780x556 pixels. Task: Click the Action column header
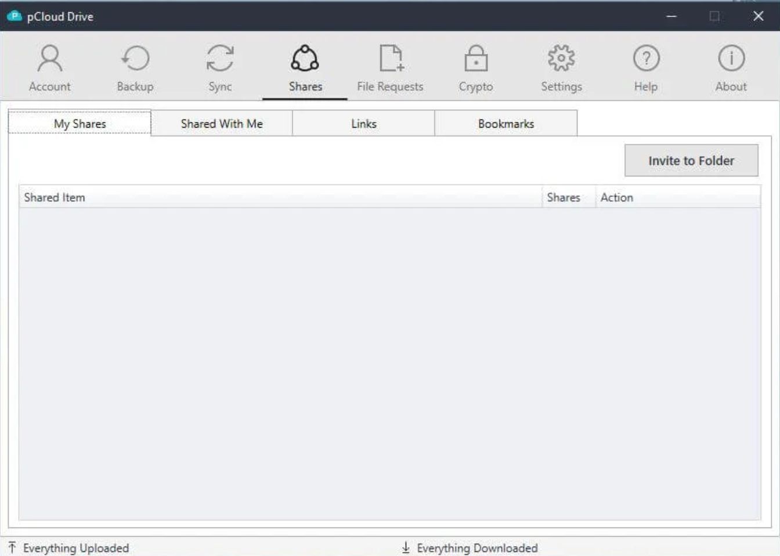pos(678,197)
